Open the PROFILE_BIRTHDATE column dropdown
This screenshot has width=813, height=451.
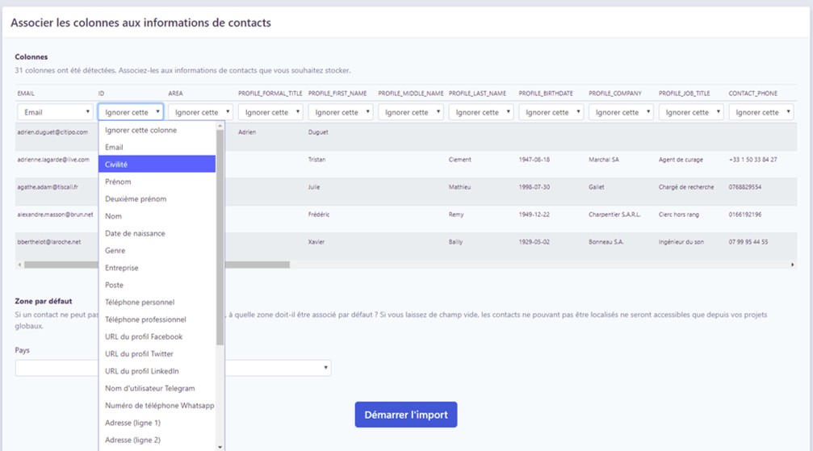point(551,112)
